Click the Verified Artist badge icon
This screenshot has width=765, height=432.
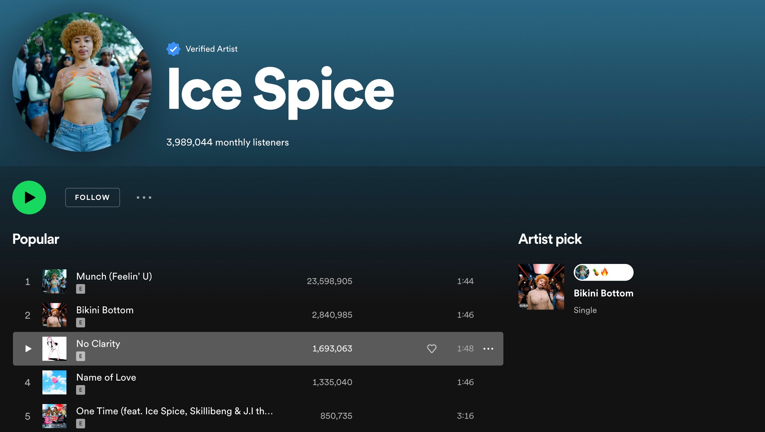[x=174, y=49]
